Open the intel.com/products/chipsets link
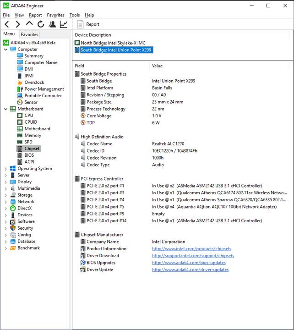Viewport: 294px width, 330px height. click(x=191, y=249)
